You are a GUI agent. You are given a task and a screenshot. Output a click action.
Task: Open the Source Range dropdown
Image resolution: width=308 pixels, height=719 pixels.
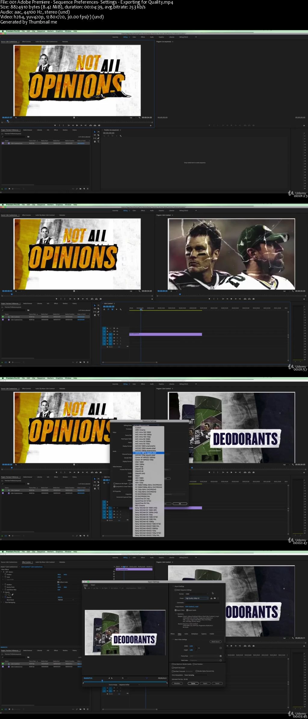[x=129, y=685]
